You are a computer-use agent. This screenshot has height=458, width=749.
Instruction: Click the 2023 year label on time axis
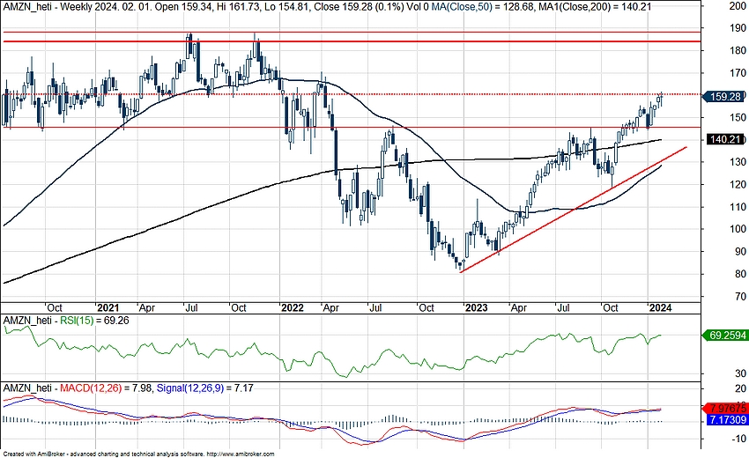[476, 307]
